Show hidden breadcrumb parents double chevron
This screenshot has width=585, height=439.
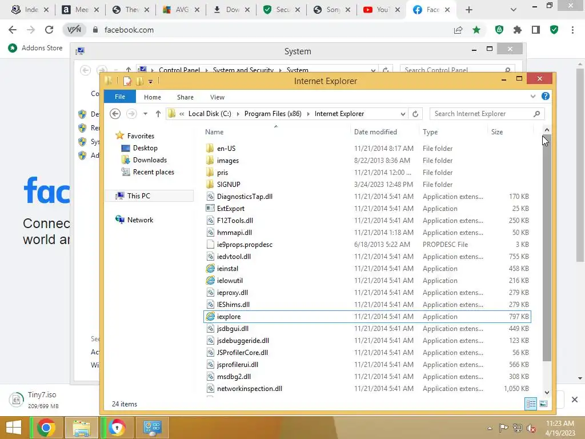[x=182, y=114]
